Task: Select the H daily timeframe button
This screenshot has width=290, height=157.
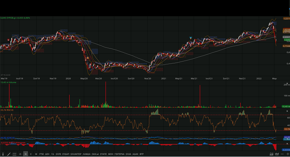Action: point(26,154)
